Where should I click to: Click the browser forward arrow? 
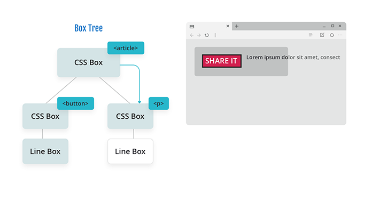tap(199, 35)
